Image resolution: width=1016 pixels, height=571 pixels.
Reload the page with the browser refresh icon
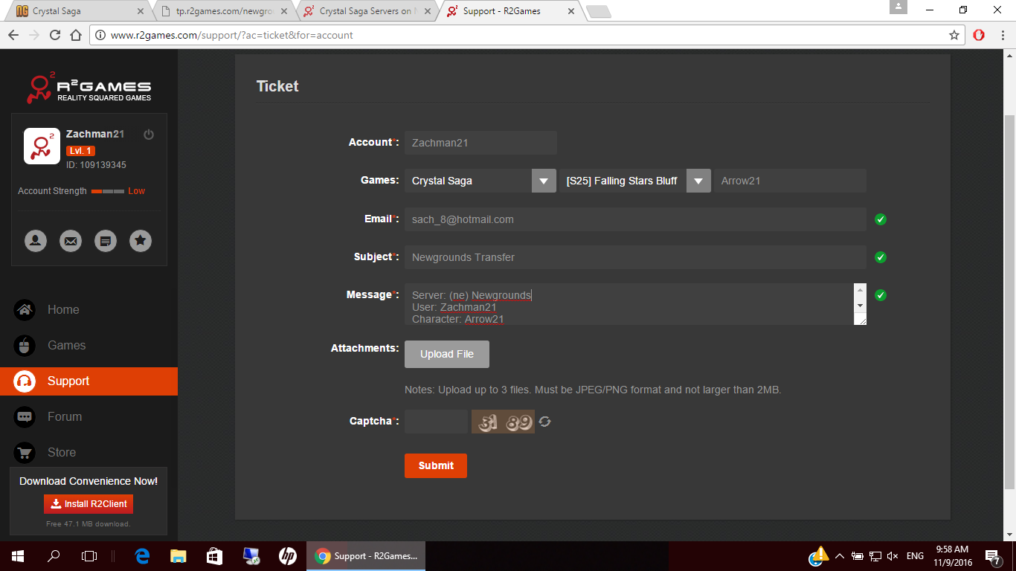55,35
